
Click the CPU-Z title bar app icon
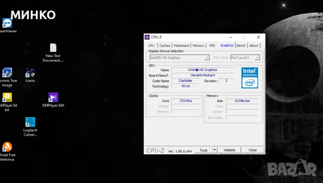(147, 37)
